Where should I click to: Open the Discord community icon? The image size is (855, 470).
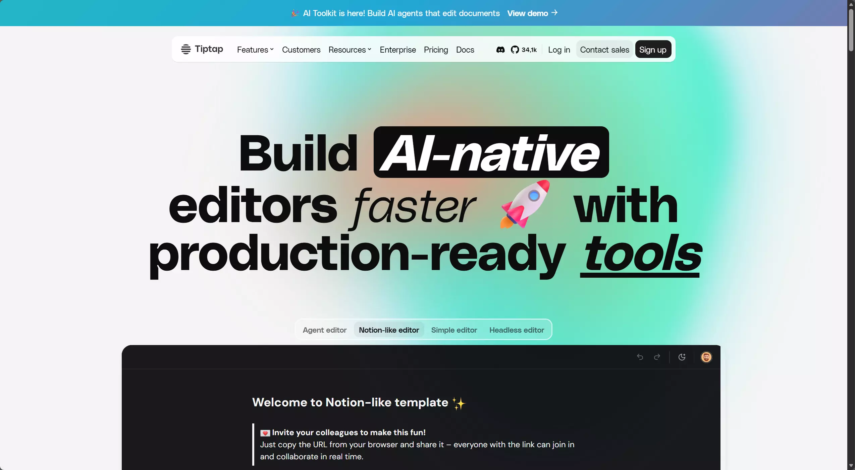coord(500,50)
